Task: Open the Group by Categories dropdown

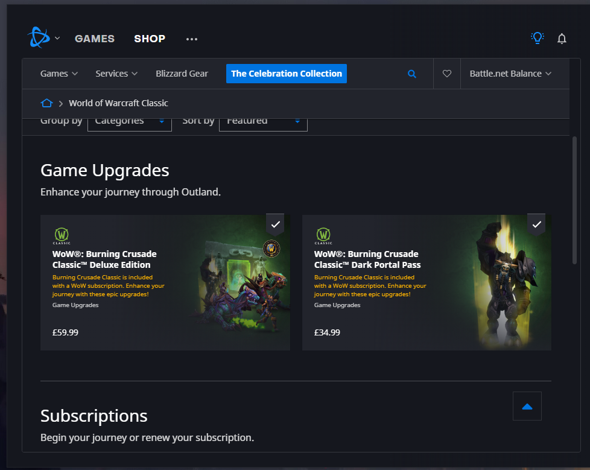Action: (130, 124)
